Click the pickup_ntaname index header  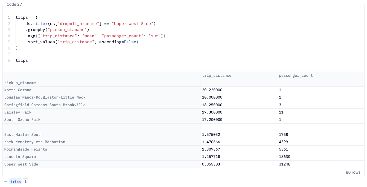(x=20, y=83)
